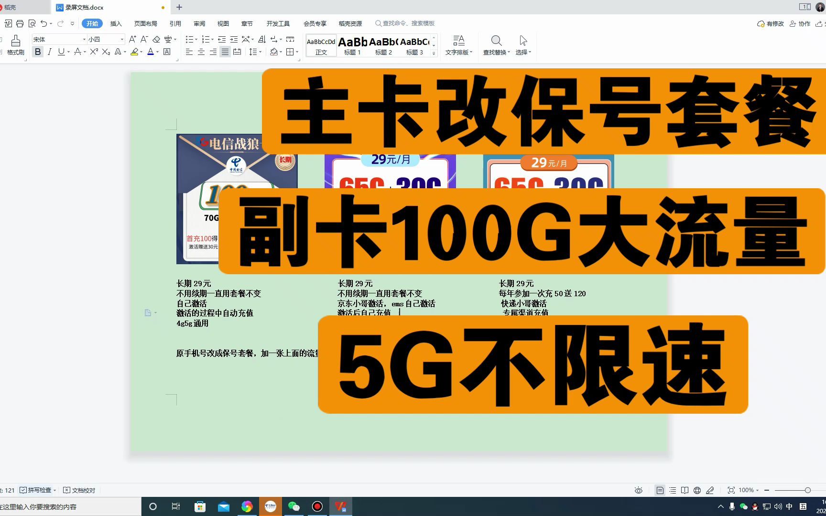This screenshot has width=826, height=516.
Task: Toggle eye protection mode icon
Action: click(x=639, y=490)
